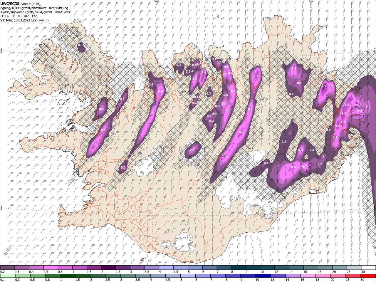
Task: Select the green 2 swatch in the rain scale
Action: tap(98, 276)
